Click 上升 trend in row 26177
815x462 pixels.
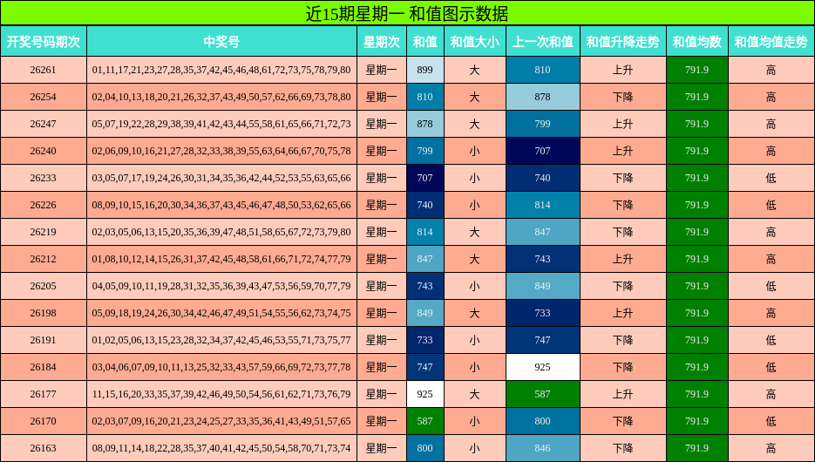pyautogui.click(x=622, y=394)
